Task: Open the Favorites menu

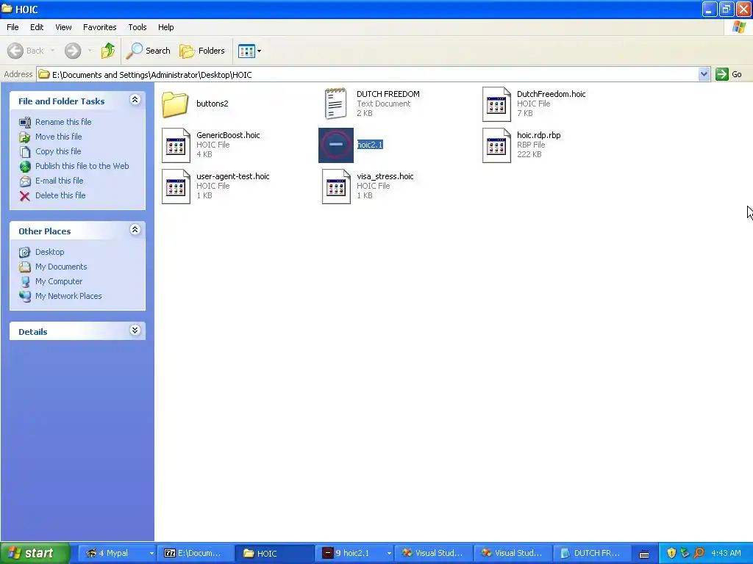Action: click(x=99, y=27)
